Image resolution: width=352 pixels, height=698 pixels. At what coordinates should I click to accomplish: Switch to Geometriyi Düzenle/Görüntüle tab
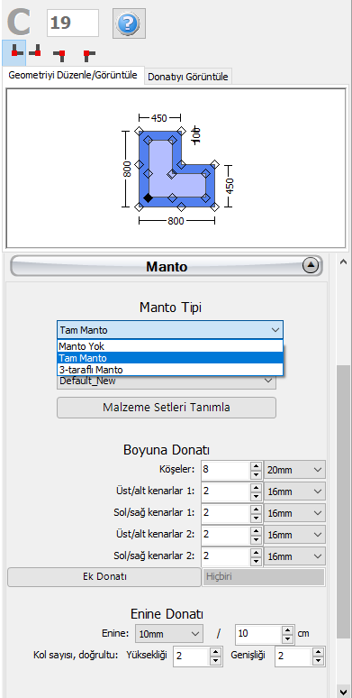pyautogui.click(x=73, y=75)
